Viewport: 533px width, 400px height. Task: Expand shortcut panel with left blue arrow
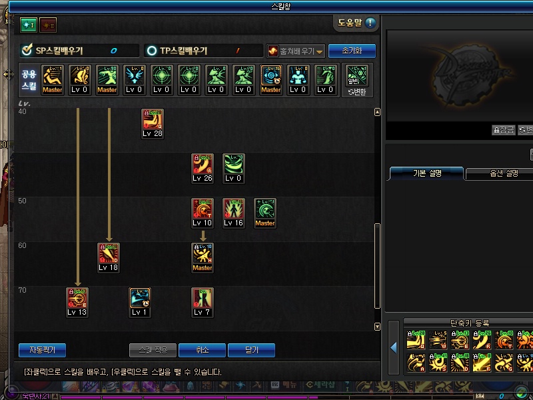pos(394,347)
